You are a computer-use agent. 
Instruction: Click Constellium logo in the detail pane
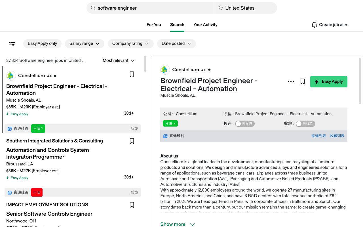[x=165, y=70]
